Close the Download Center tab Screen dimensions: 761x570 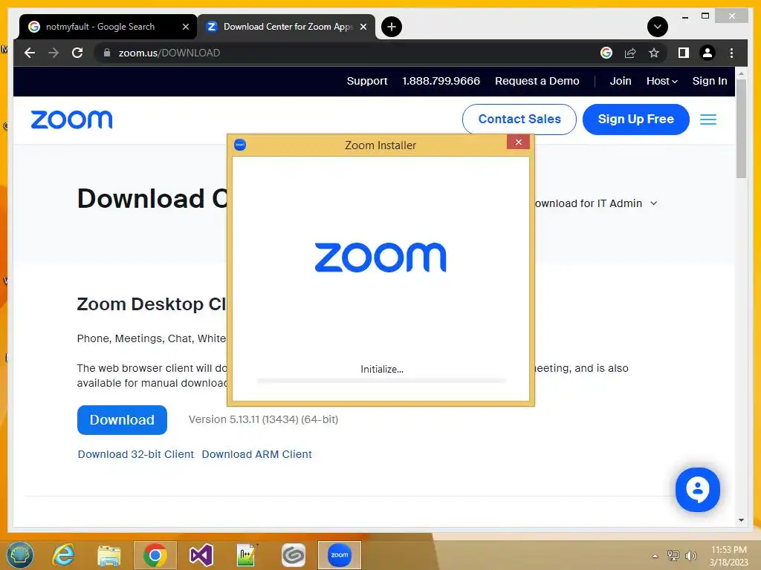(363, 27)
